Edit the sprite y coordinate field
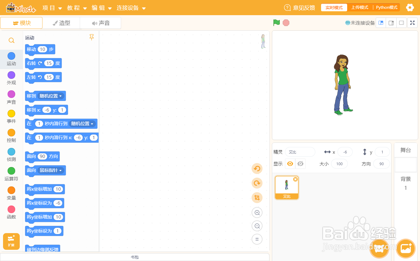 [x=382, y=152]
